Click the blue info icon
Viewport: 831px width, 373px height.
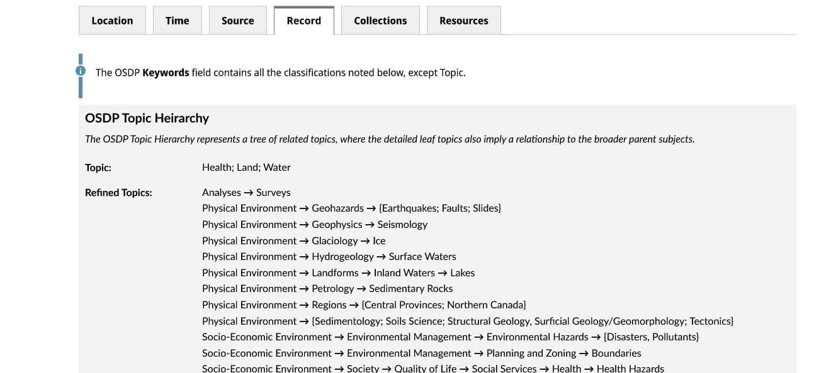[x=80, y=71]
